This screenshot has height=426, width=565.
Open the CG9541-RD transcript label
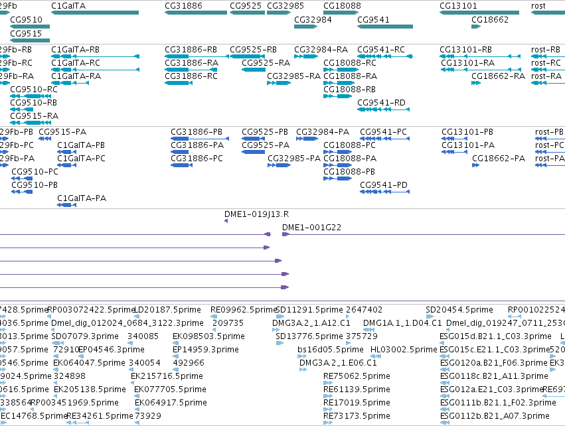[x=381, y=103]
